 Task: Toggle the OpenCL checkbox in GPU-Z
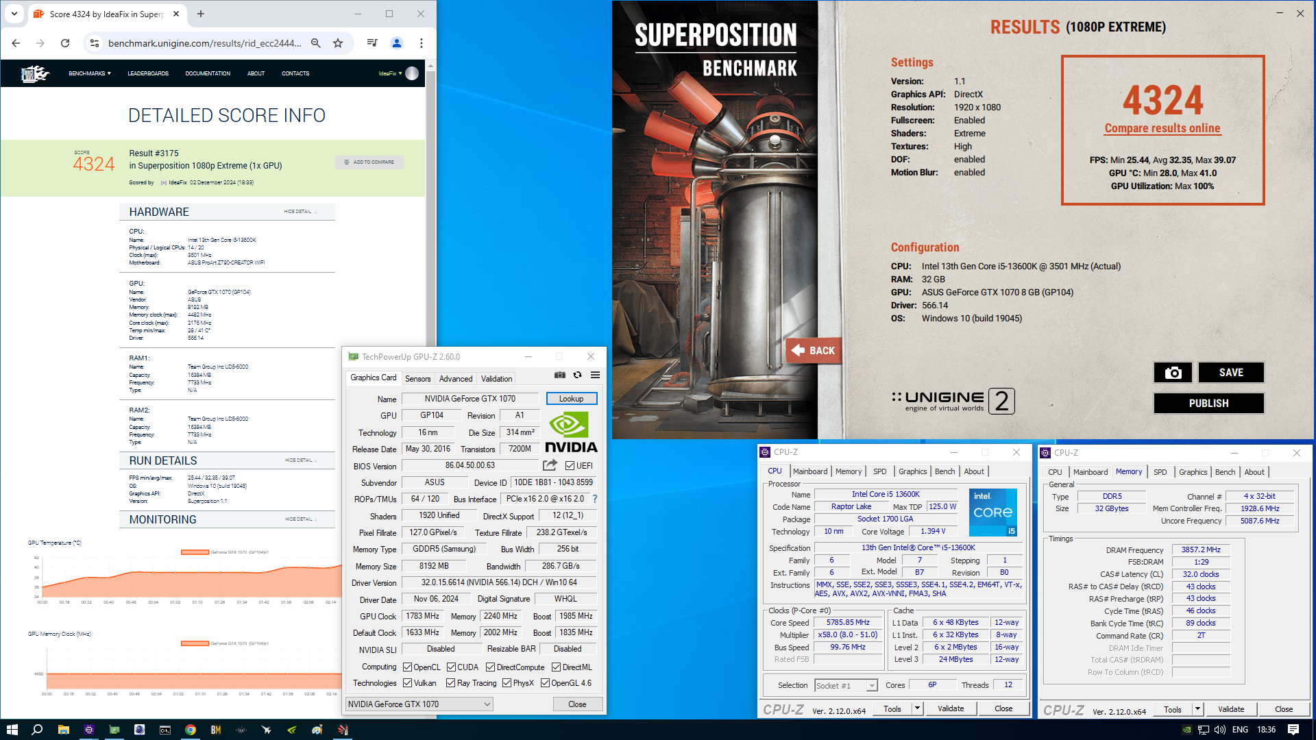click(407, 667)
